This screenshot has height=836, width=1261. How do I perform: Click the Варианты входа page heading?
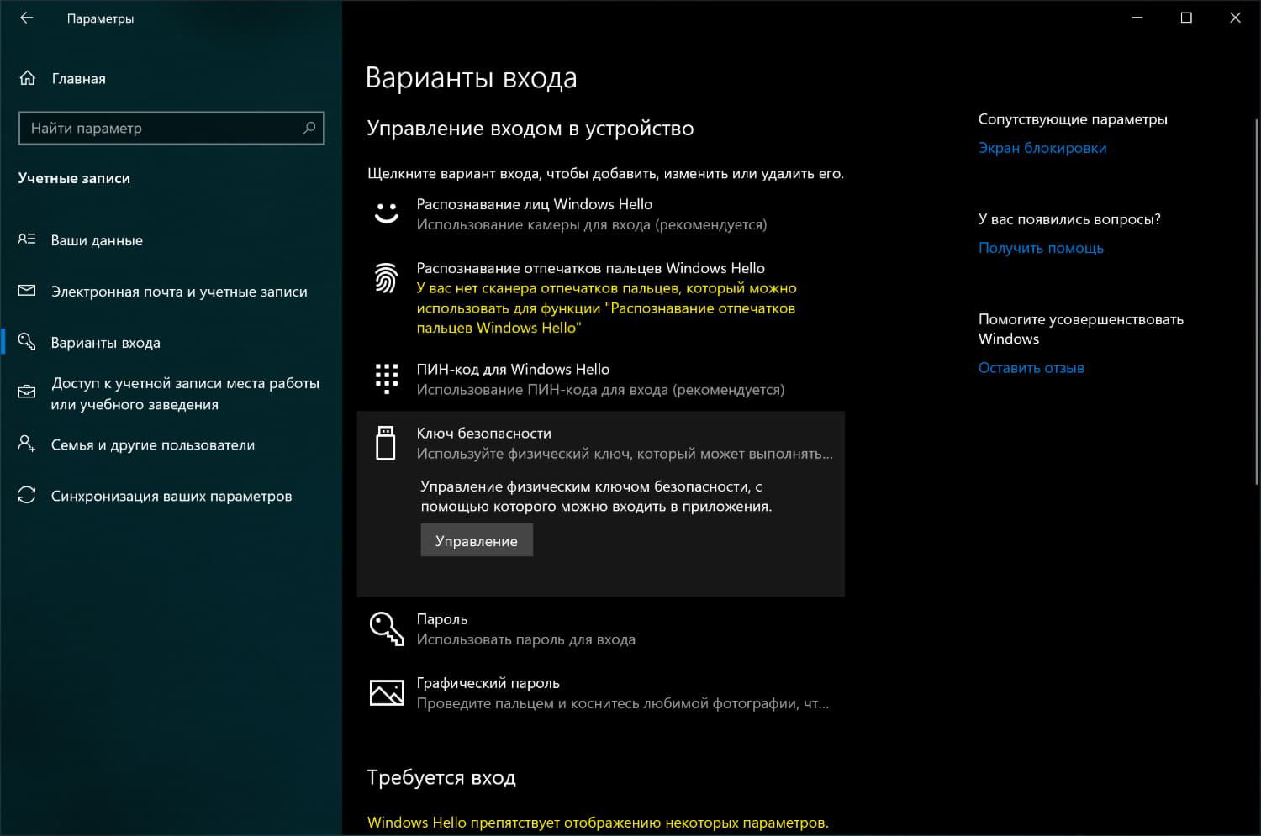471,78
